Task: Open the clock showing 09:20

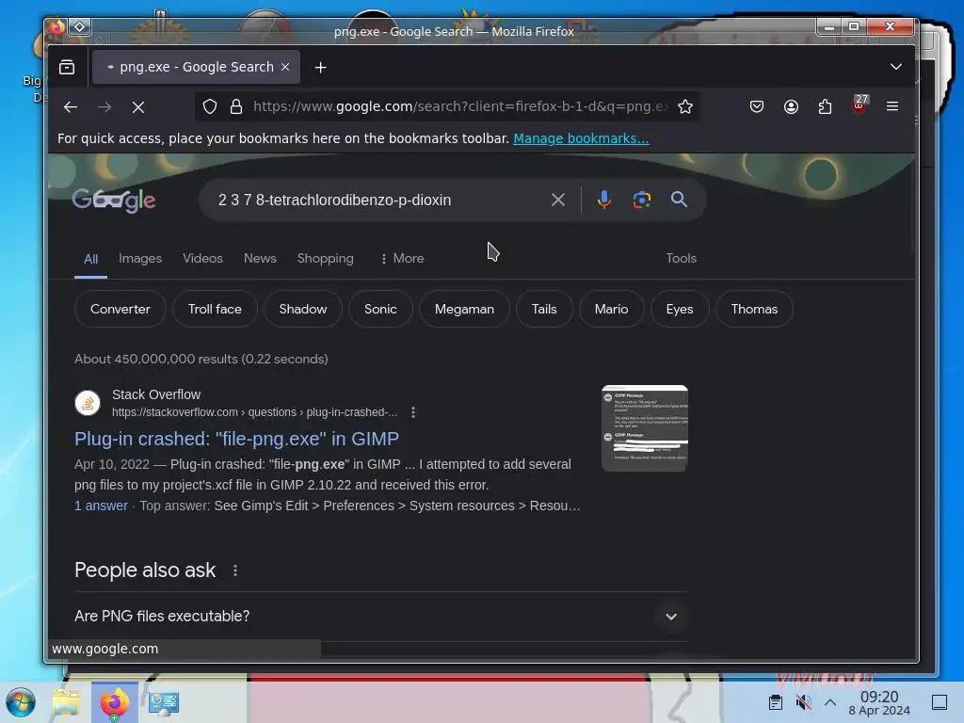Action: (x=879, y=702)
